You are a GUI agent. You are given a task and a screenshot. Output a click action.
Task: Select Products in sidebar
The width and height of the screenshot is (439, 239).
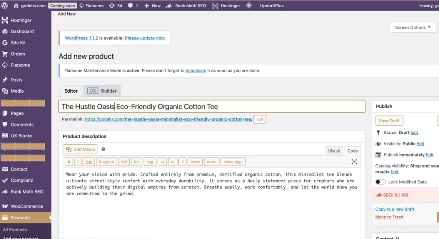[x=25, y=218]
